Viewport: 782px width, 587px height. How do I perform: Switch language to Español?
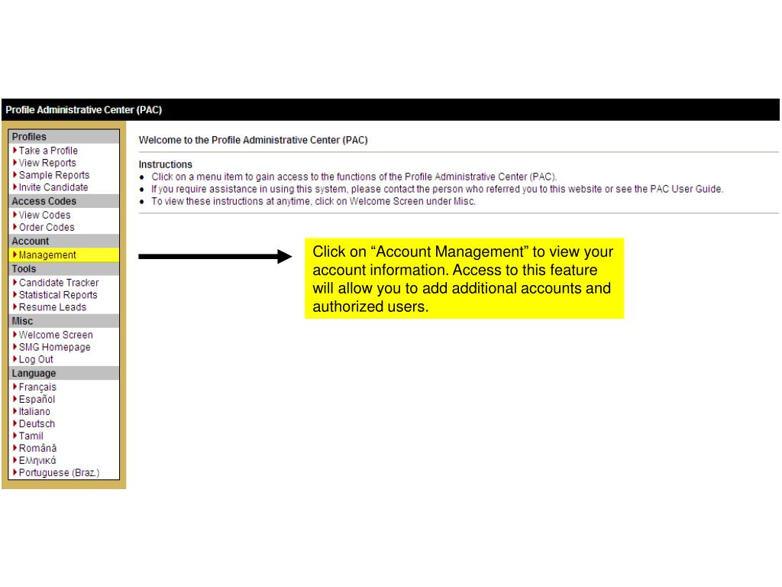(37, 399)
